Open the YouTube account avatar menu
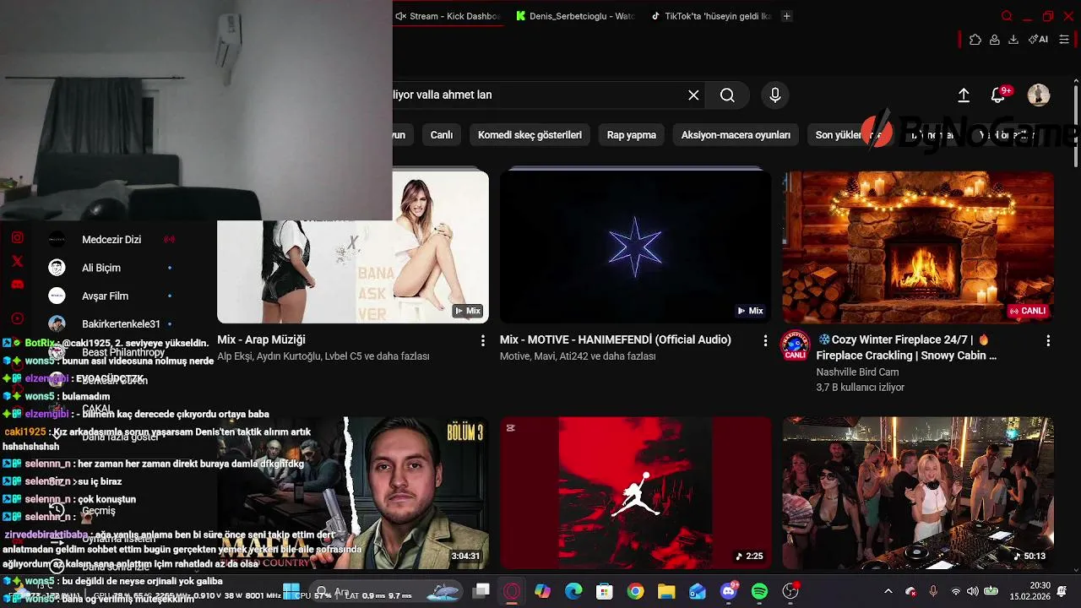This screenshot has height=608, width=1081. pos(1039,95)
